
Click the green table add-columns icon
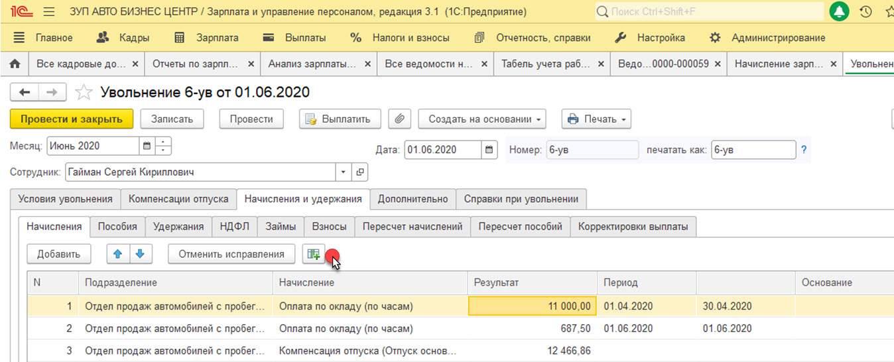pos(313,254)
